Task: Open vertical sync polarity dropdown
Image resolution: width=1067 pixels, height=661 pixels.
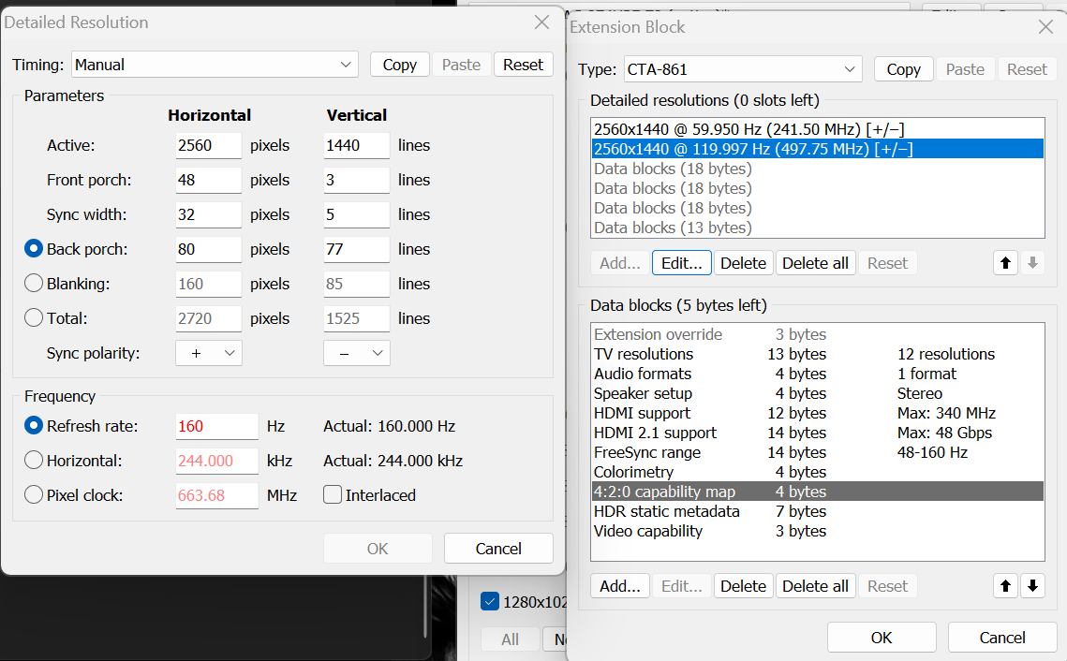Action: tap(357, 353)
